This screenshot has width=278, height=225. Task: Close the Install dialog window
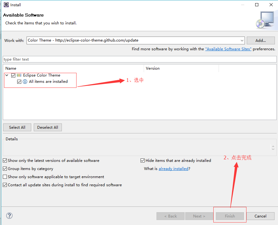271,5
